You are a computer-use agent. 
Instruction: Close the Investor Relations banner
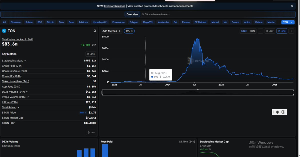pos(292,6)
